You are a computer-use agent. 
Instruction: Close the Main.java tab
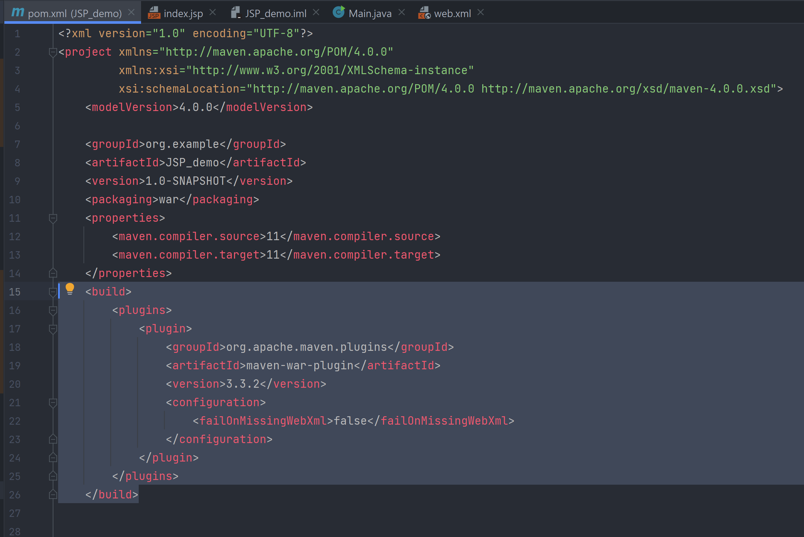click(402, 13)
